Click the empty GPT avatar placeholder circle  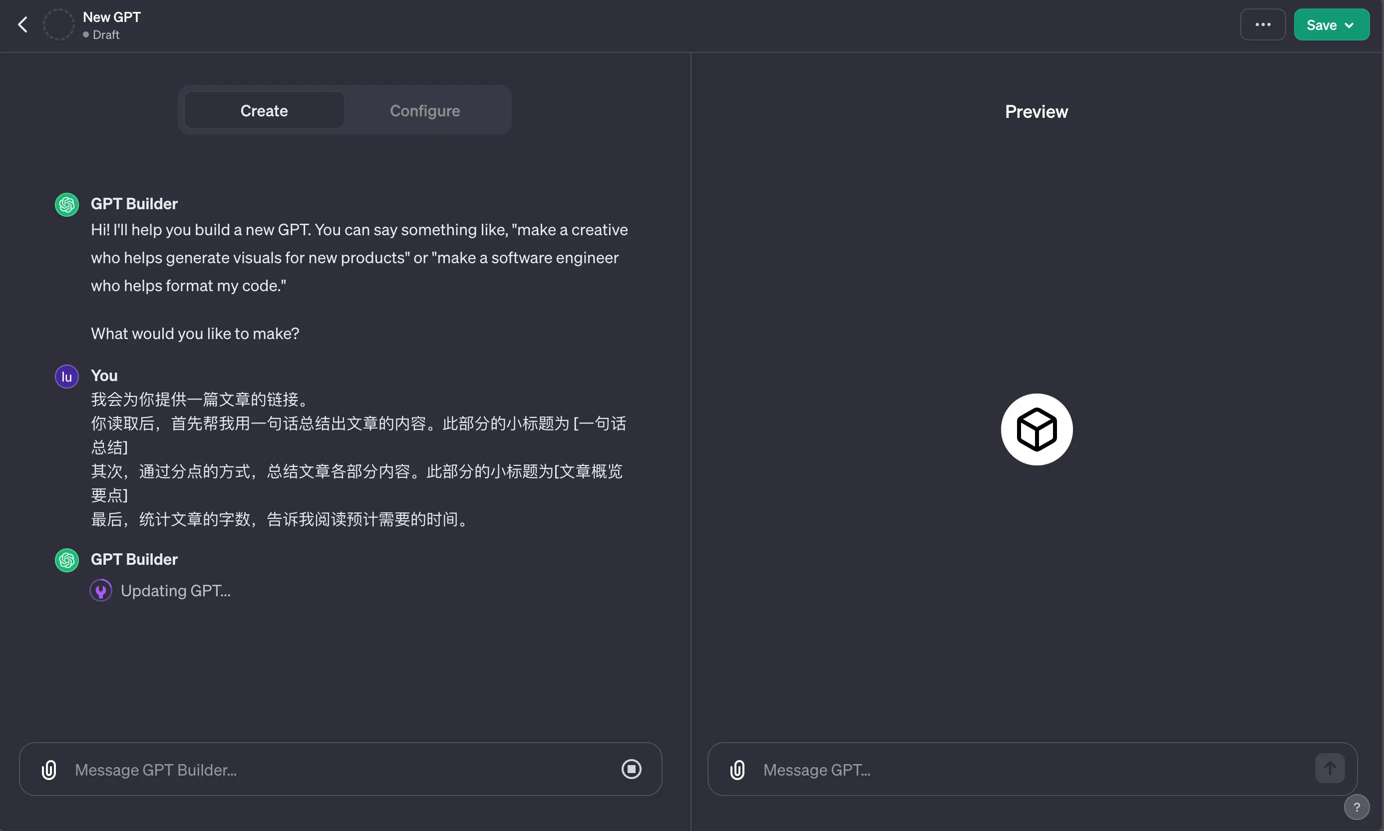59,24
